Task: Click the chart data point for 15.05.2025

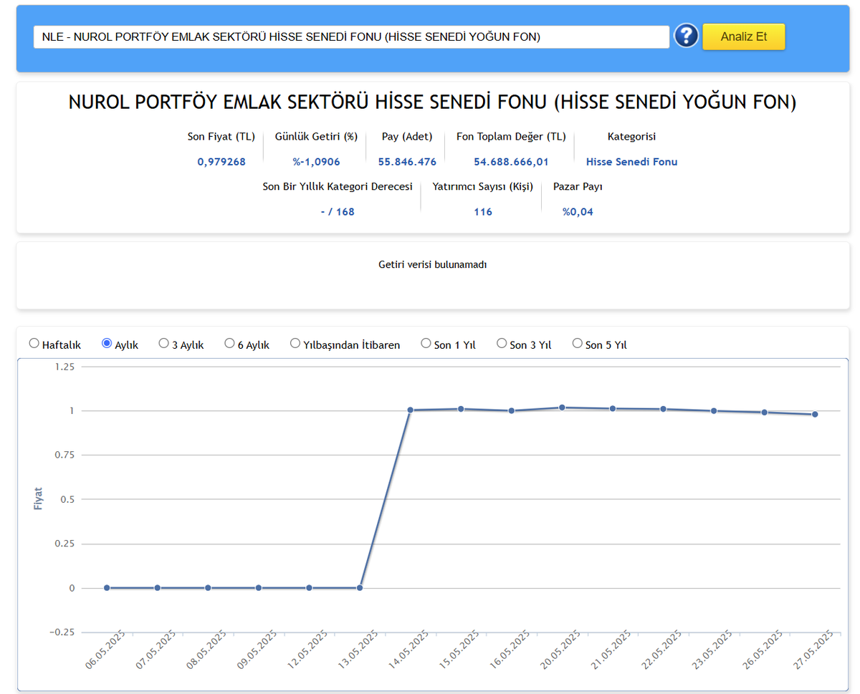Action: pyautogui.click(x=461, y=409)
